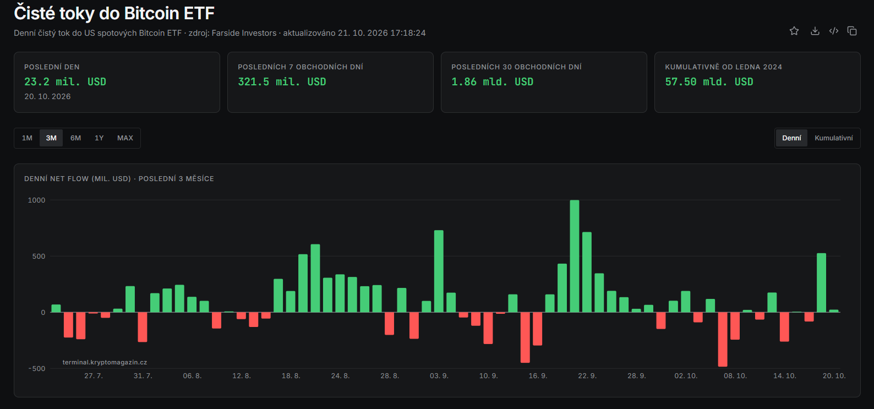Viewport: 874px width, 409px height.
Task: Click the page title Čisté toky do Bitcoin ETF
Action: click(114, 13)
